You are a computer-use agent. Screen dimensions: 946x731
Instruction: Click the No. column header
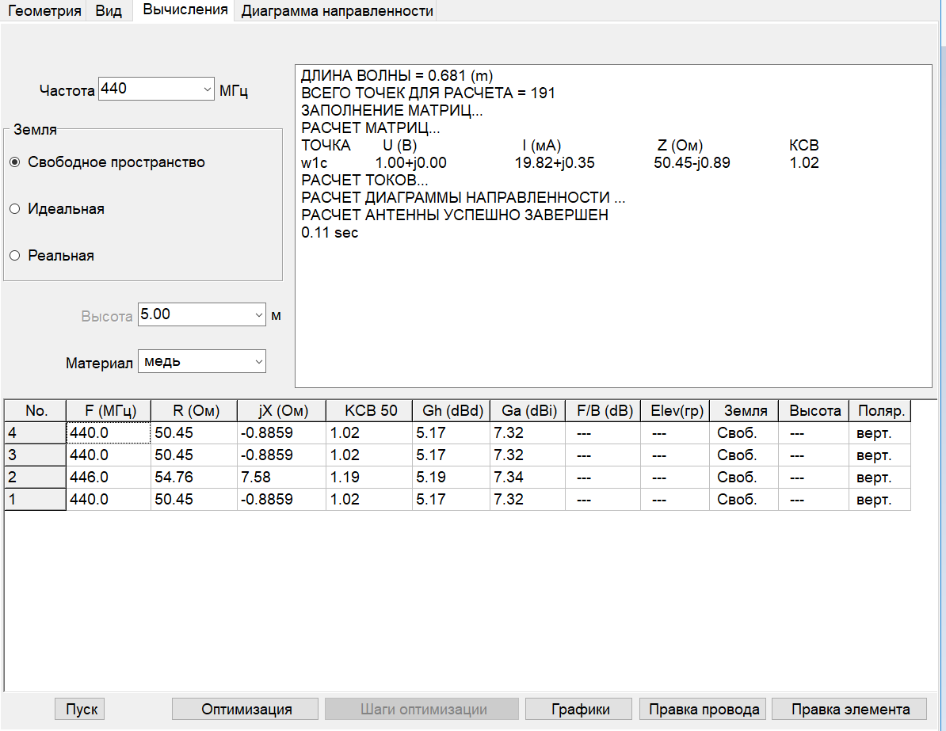click(36, 411)
